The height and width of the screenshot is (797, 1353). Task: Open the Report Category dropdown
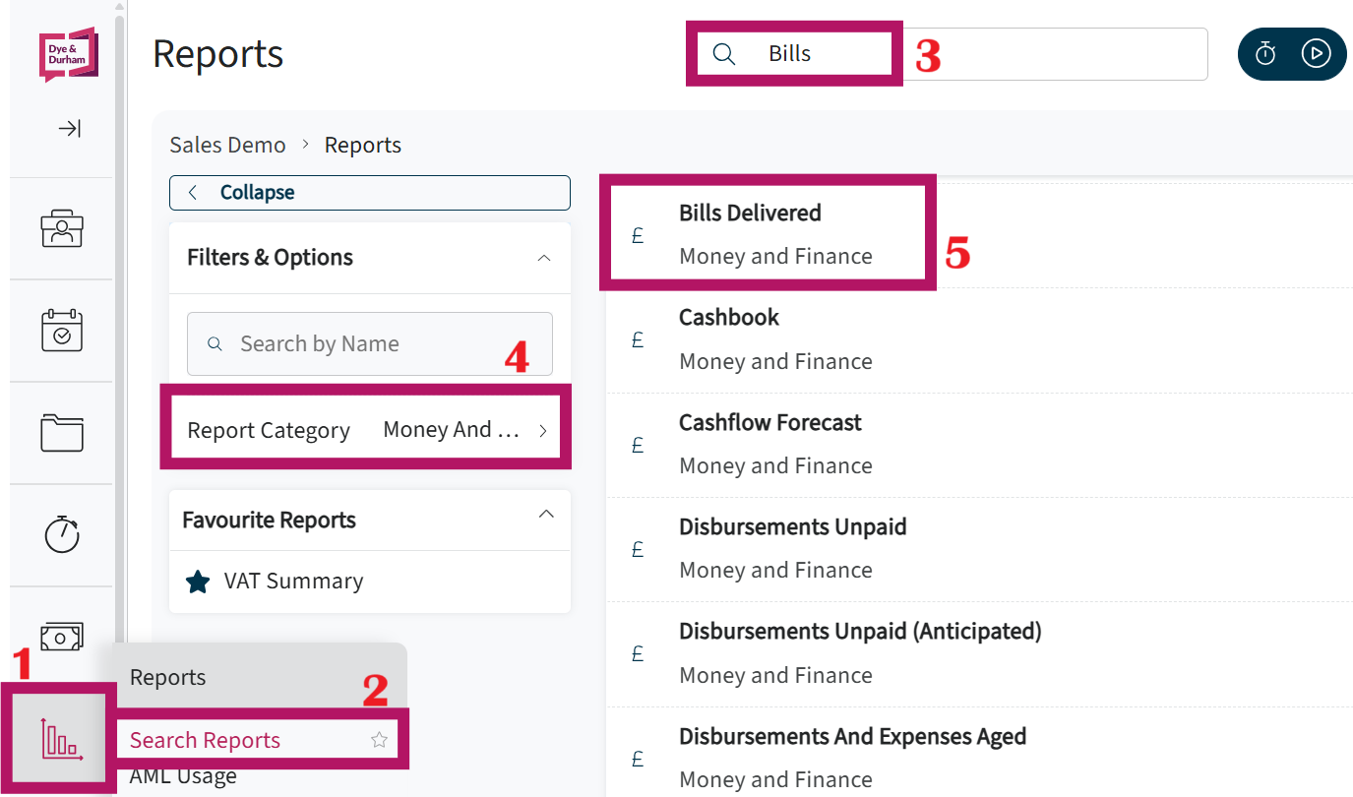click(370, 430)
